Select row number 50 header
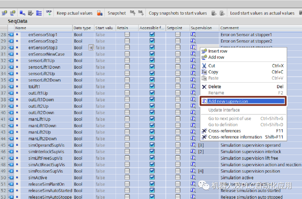This screenshot has height=199, width=302. (x=3, y=178)
